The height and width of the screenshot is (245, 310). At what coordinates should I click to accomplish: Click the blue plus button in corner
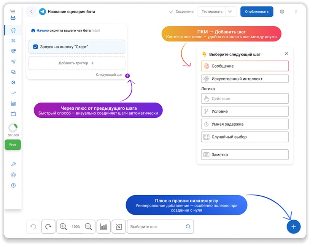(293, 227)
